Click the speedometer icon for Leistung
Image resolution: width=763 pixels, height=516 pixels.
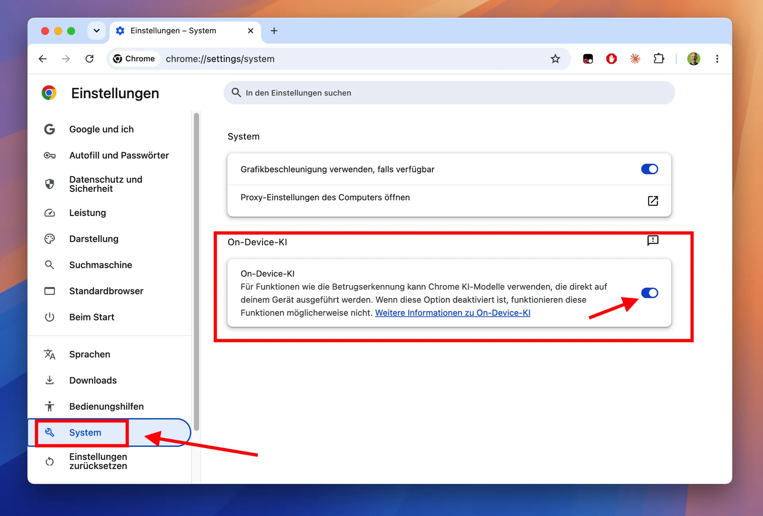50,213
